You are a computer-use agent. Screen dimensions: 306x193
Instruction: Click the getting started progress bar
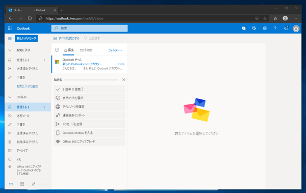[x=91, y=80]
